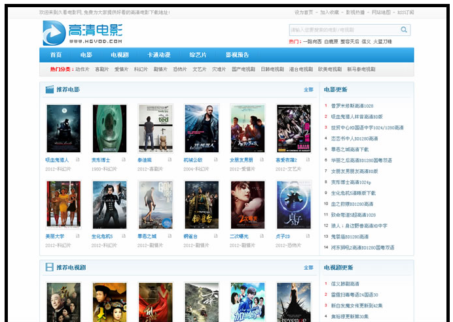Click inside the movie search input field
Viewport: 453px width, 322px height.
click(344, 30)
